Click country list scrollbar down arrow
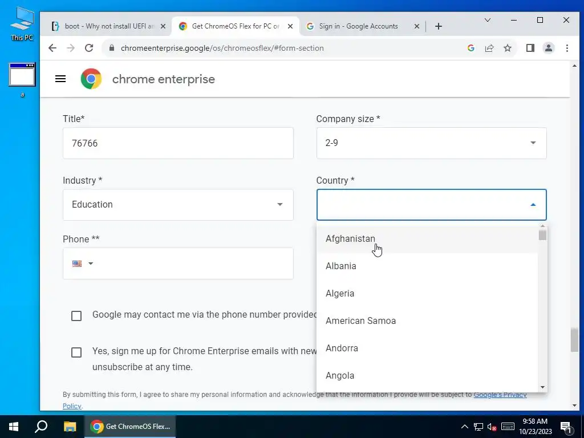The image size is (584, 438). (543, 387)
